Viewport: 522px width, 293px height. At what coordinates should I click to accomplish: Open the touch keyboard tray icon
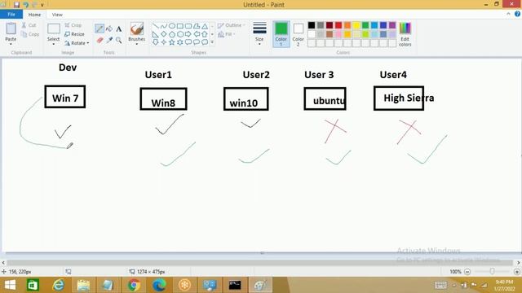440,285
